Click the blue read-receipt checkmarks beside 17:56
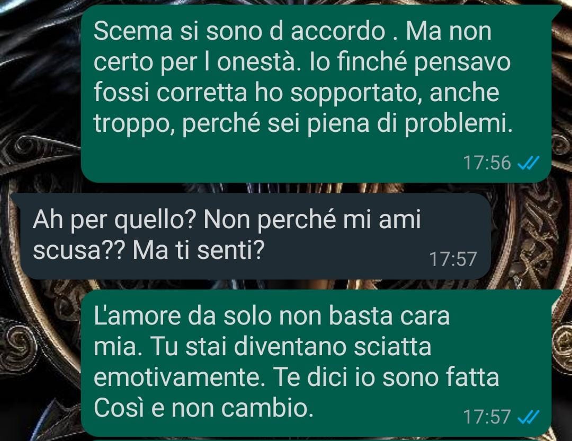Screen dimensions: 572x441 529,163
